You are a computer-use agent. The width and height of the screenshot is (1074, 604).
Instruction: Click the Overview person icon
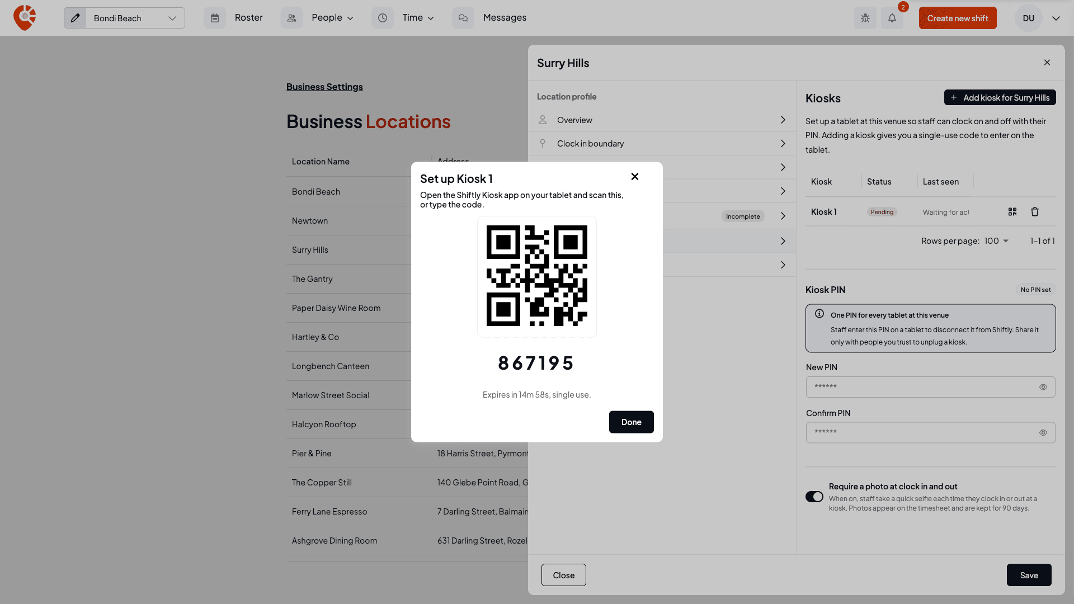point(543,120)
